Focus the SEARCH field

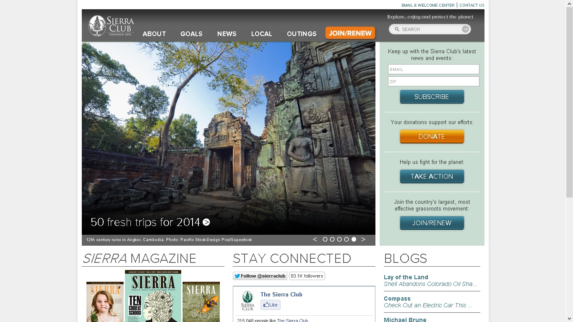430,29
